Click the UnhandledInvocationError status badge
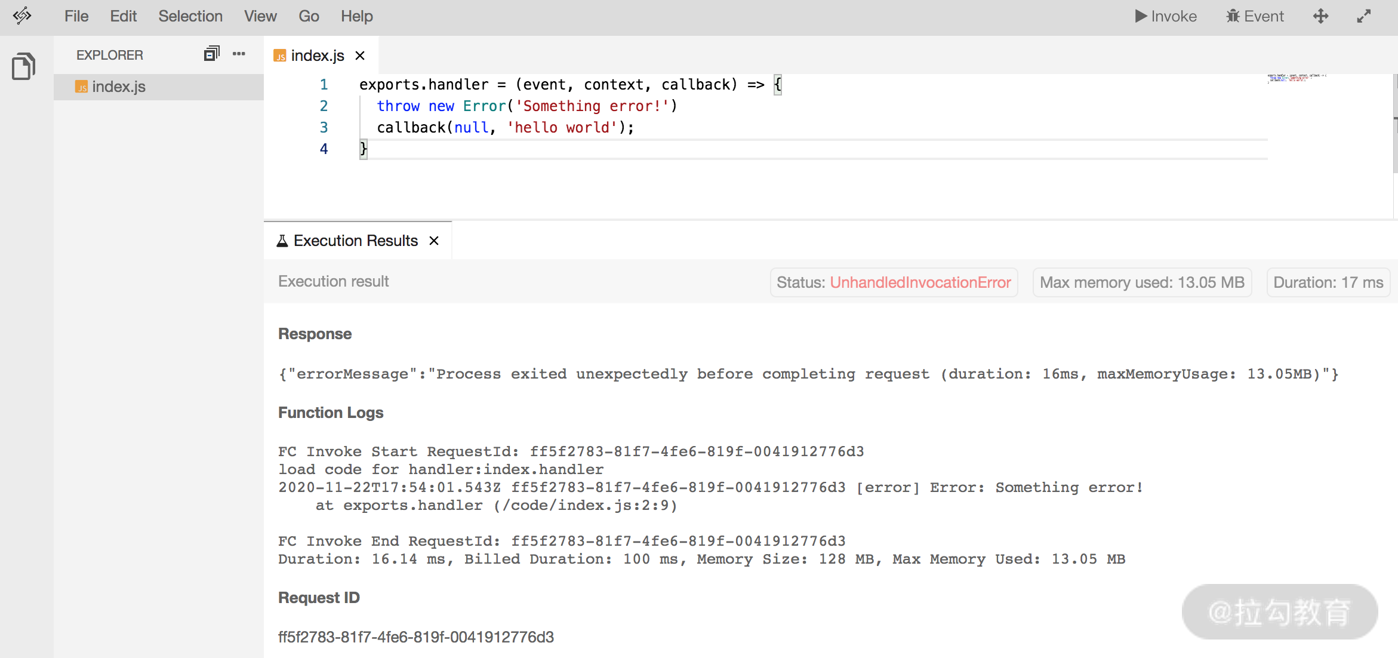The image size is (1398, 658). pos(894,282)
